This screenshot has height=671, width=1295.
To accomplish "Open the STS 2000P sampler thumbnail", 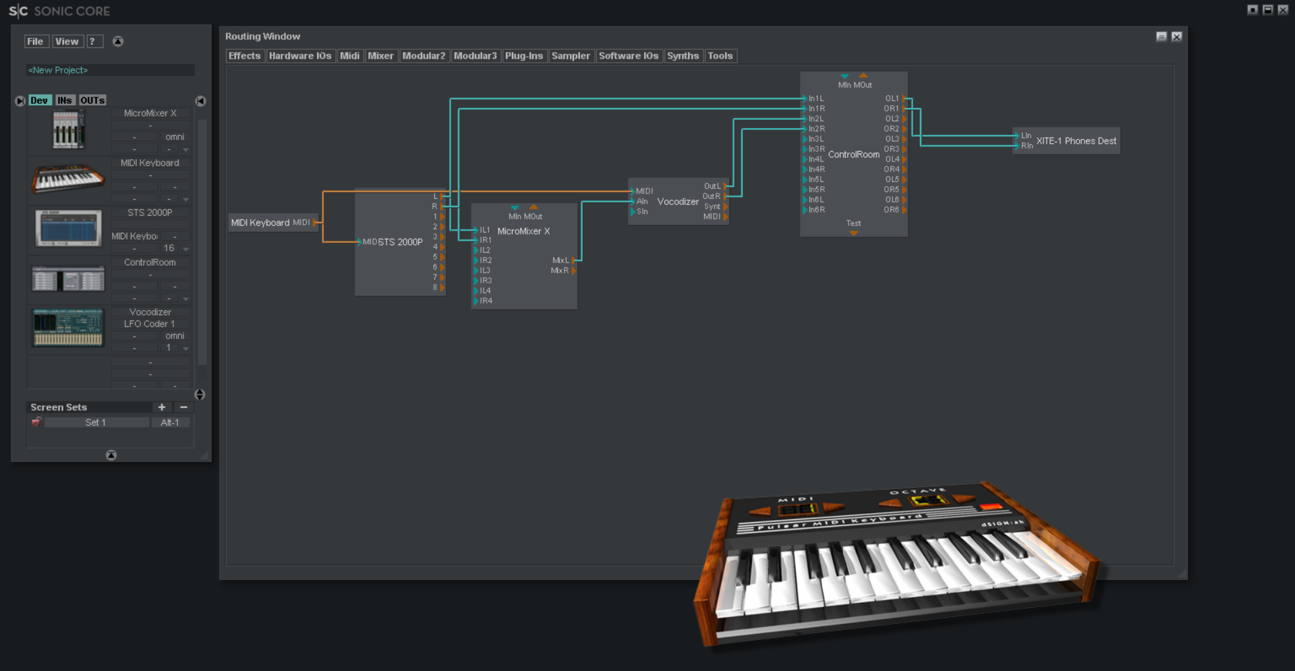I will 67,228.
